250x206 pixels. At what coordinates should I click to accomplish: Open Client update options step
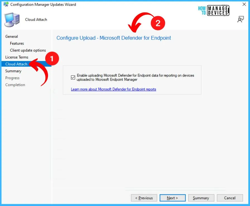(x=28, y=50)
